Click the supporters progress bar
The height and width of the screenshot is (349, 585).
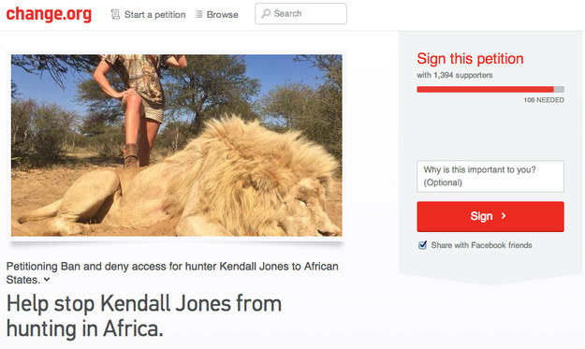tap(490, 90)
